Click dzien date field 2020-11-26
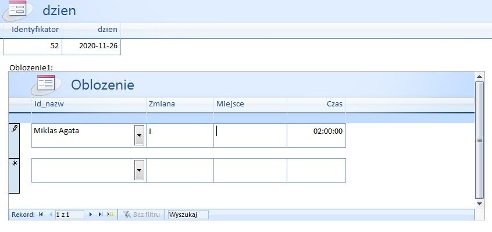492x232 pixels. pyautogui.click(x=91, y=47)
